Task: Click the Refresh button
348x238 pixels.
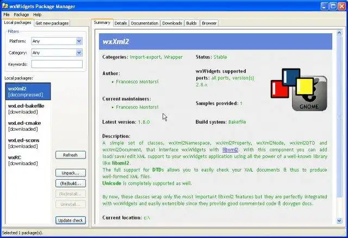Action: pos(71,155)
